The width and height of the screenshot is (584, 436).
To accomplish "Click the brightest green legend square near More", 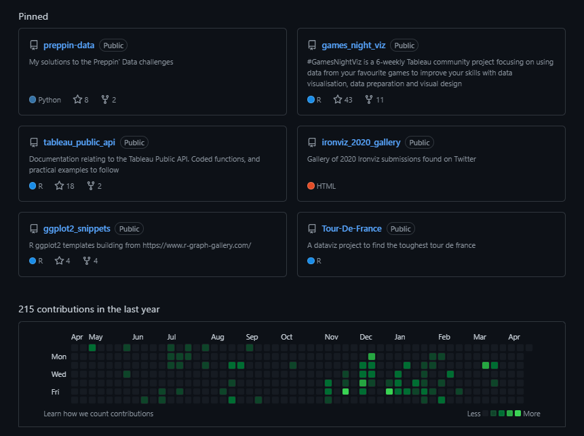I will pyautogui.click(x=518, y=414).
